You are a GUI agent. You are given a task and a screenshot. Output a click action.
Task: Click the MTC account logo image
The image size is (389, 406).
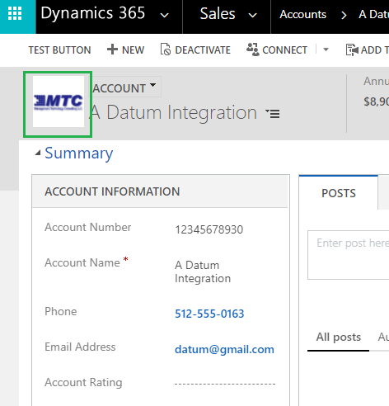59,101
